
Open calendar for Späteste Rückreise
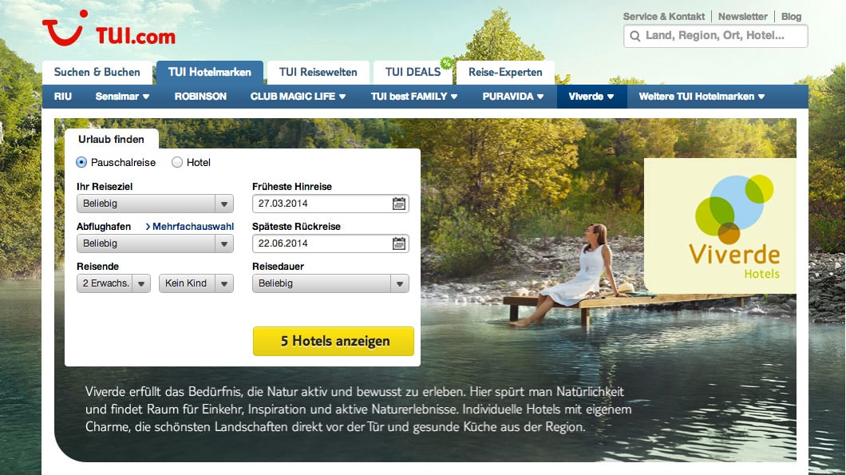[x=399, y=243]
